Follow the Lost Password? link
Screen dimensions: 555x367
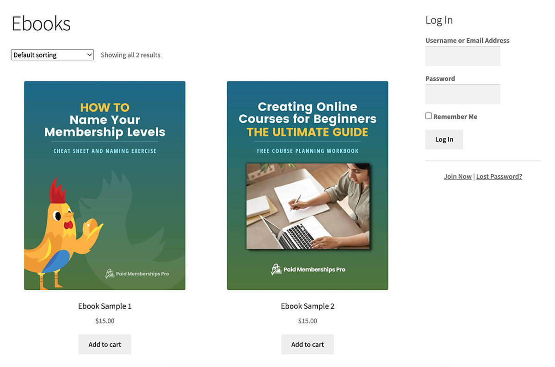[x=499, y=176]
